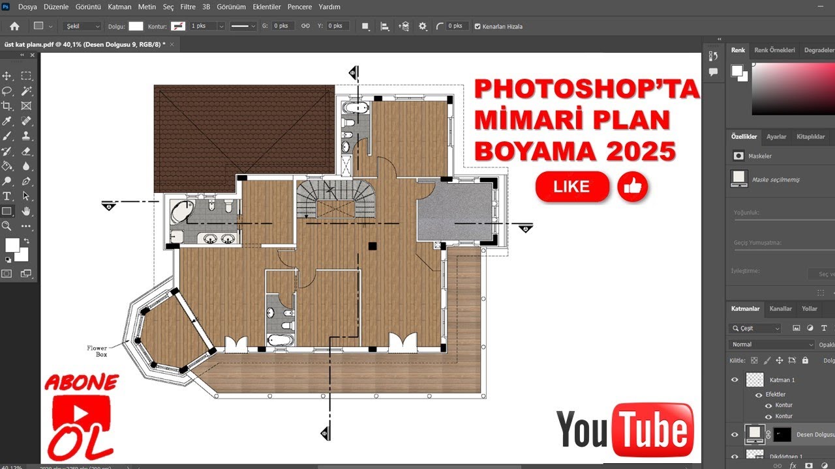Open the Dolgu fill color swatch
This screenshot has width=835, height=469.
136,26
